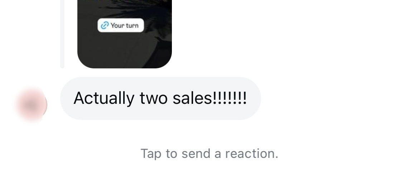Click the blue link icon in the sticker
This screenshot has height=169, width=419.
(105, 25)
